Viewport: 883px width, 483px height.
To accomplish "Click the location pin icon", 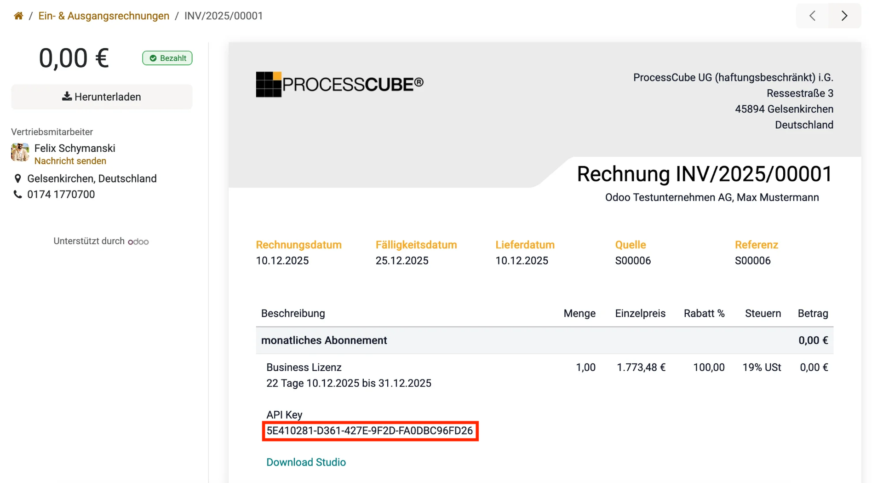I will (18, 178).
